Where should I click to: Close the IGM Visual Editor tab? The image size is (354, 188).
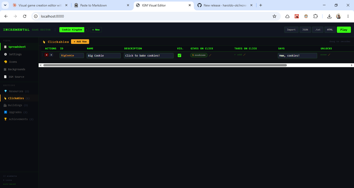190,5
